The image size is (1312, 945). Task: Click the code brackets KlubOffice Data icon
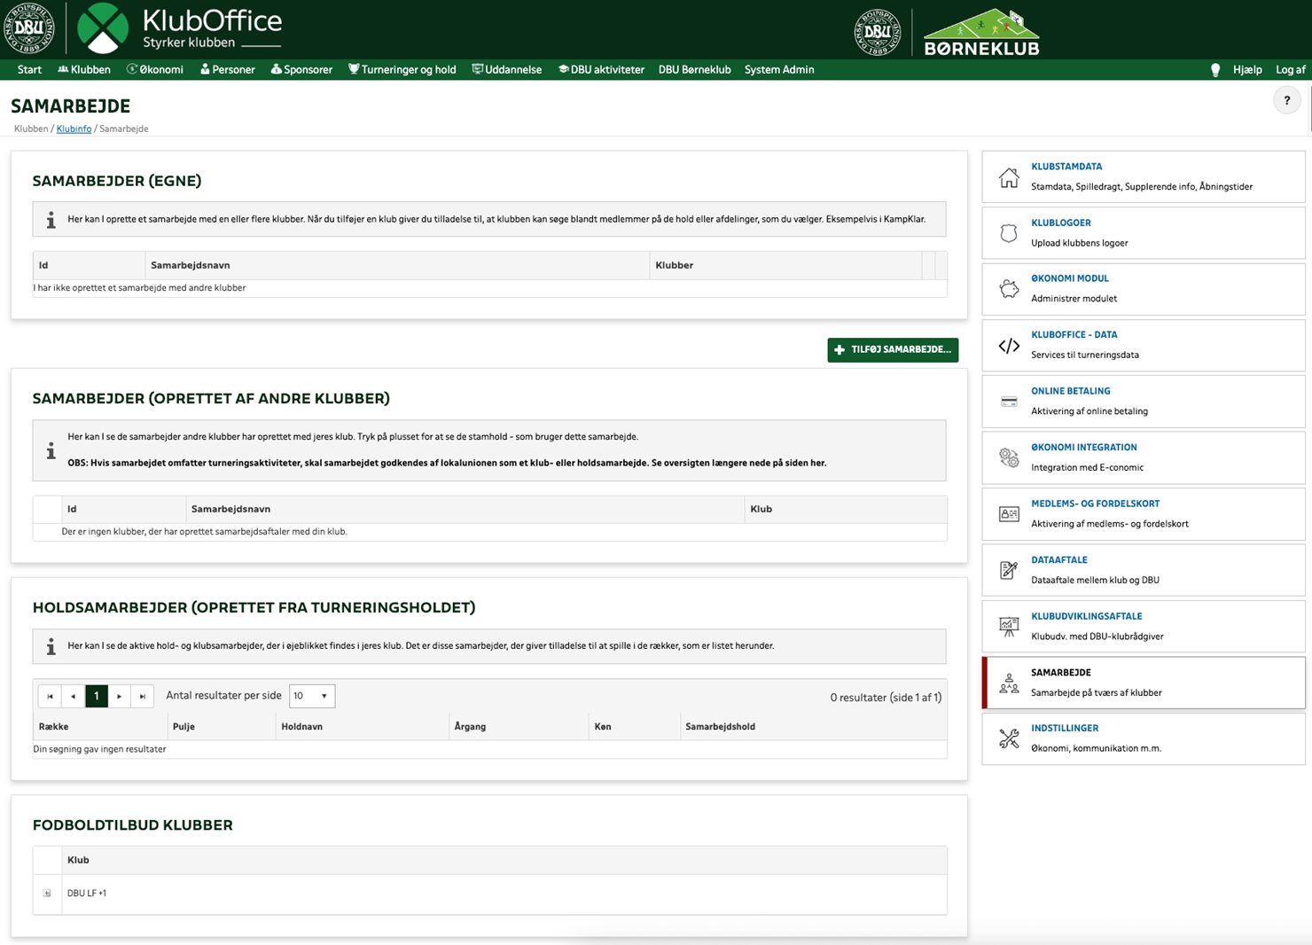pyautogui.click(x=1009, y=346)
